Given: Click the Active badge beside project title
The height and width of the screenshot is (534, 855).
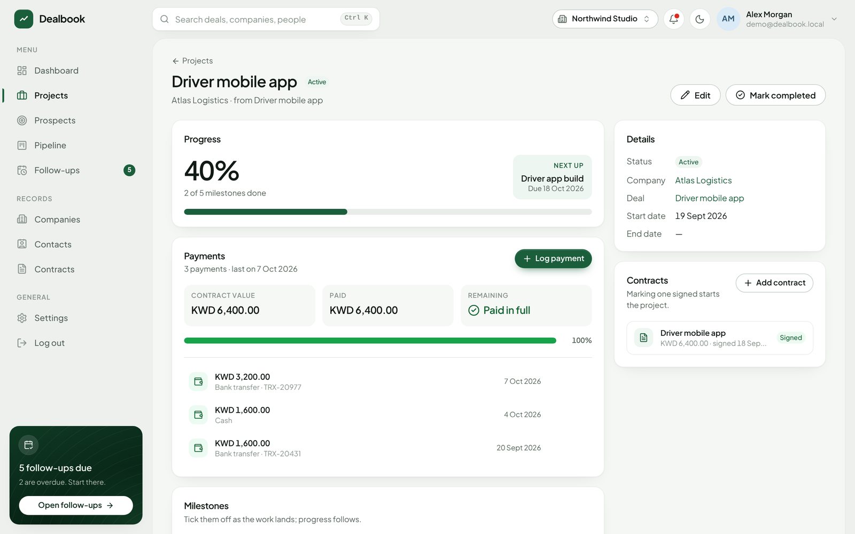Looking at the screenshot, I should (x=317, y=82).
